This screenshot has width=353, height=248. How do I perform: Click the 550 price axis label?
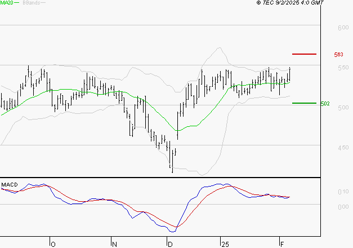tap(343, 68)
